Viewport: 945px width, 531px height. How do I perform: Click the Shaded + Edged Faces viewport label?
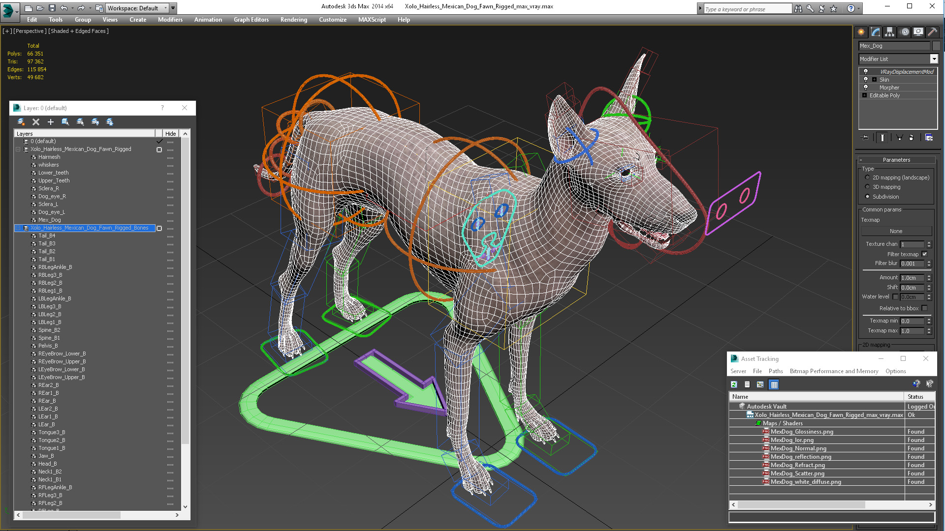(79, 31)
